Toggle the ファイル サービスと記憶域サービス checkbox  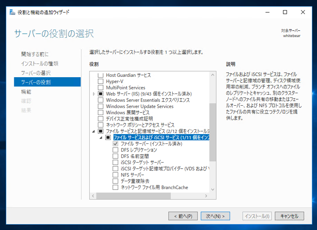100,131
